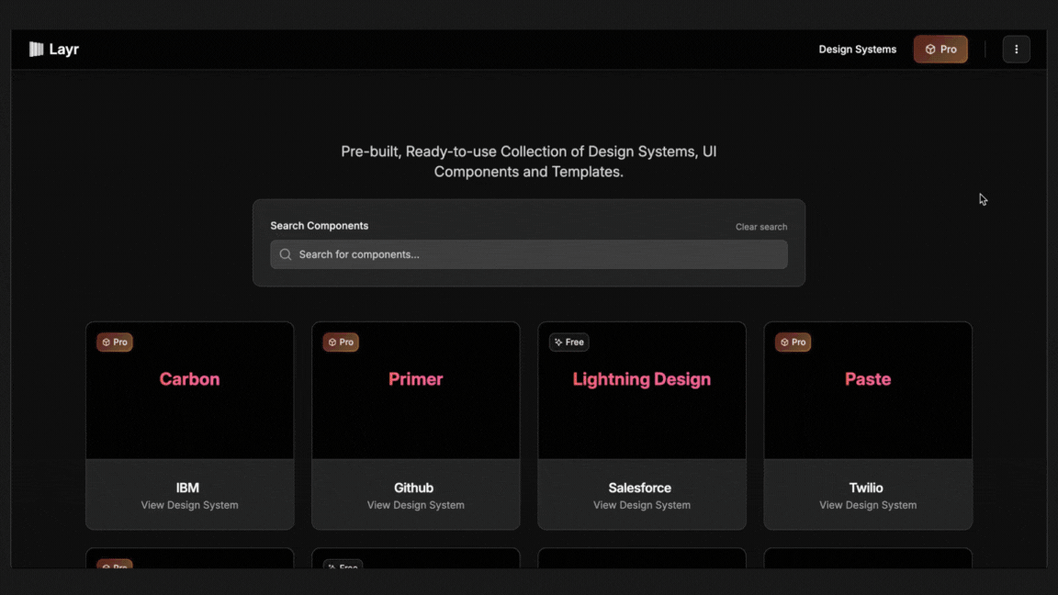Select the Twilio card title
This screenshot has width=1058, height=595.
click(866, 488)
